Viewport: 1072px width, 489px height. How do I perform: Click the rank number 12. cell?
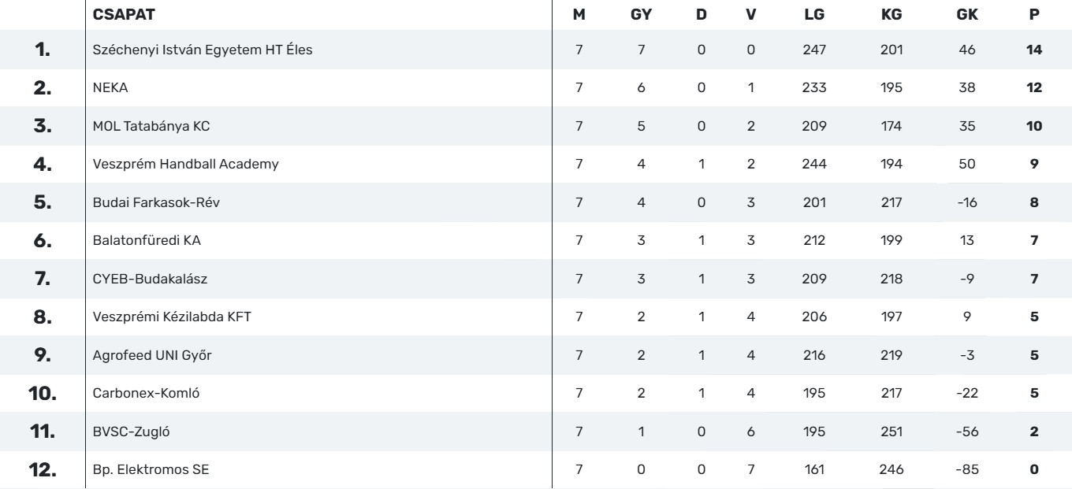tap(43, 470)
